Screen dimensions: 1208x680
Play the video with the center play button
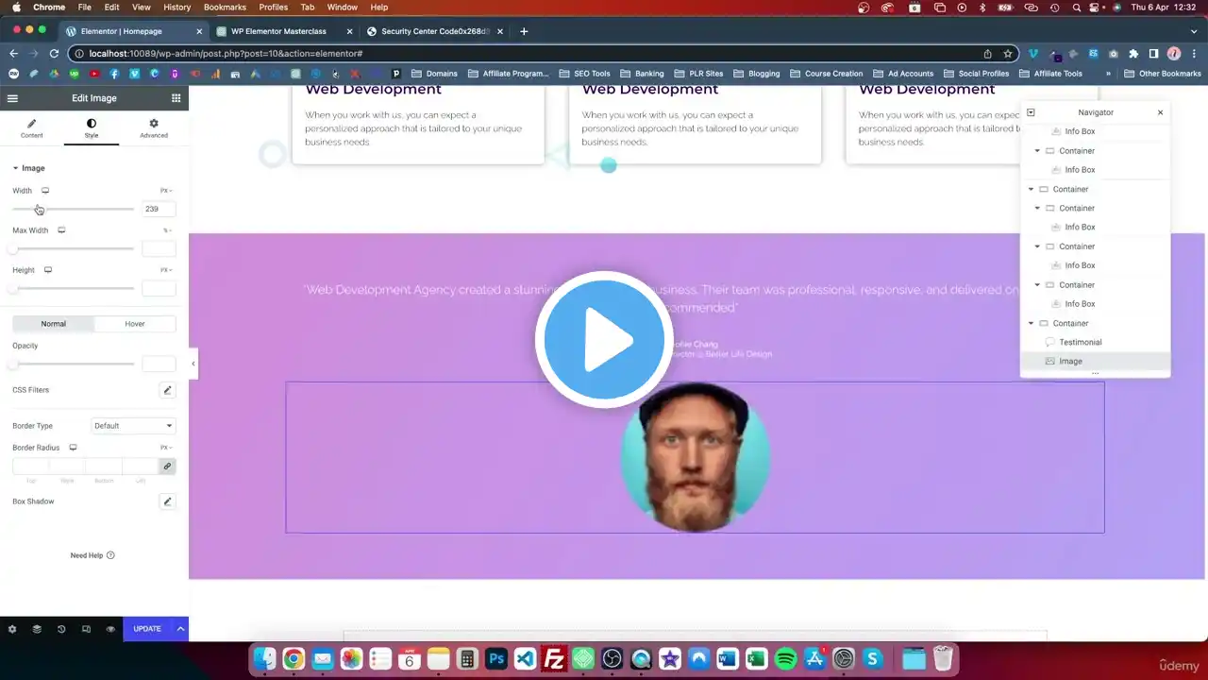tap(604, 340)
